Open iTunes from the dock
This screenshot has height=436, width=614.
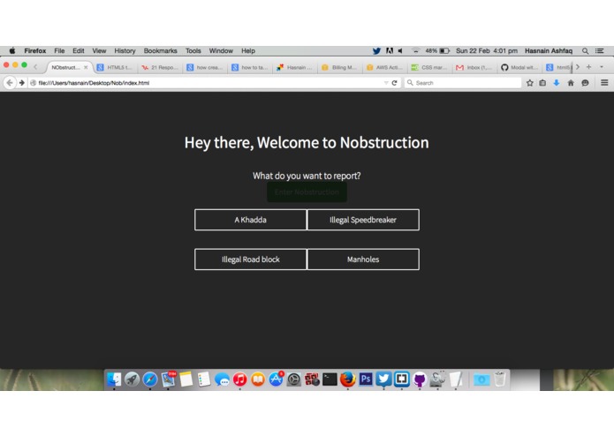[240, 379]
